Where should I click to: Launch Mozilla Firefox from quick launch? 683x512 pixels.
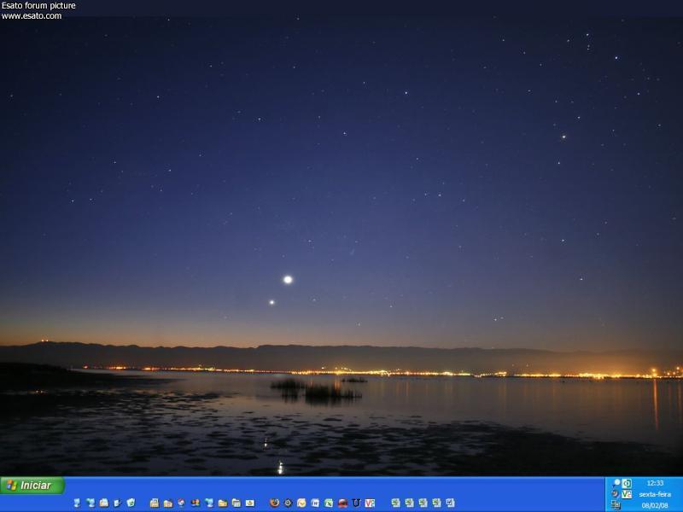274,503
